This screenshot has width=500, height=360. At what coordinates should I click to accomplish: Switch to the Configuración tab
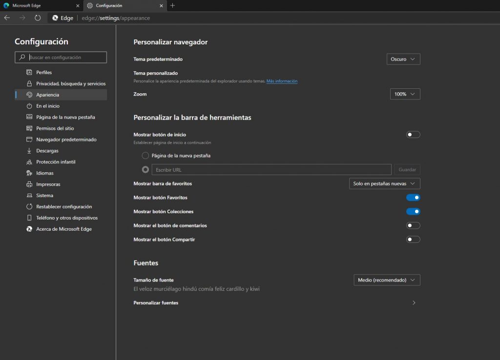[x=125, y=6]
